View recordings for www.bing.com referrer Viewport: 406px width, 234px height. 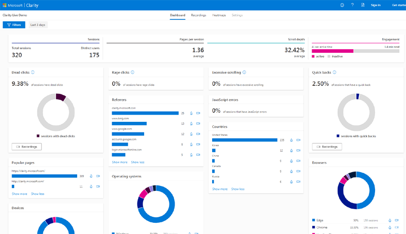coord(198,123)
